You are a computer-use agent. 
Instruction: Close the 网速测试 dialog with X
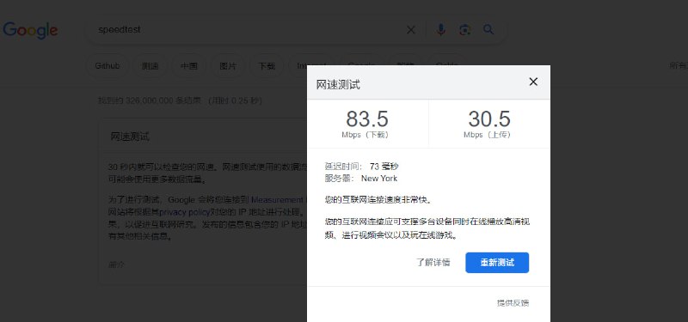[533, 82]
